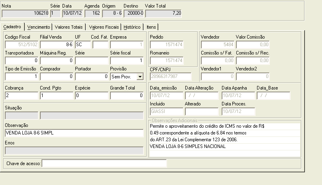Click the Incluido field showing GIASSI
This screenshot has height=185, width=322.
pyautogui.click(x=167, y=111)
